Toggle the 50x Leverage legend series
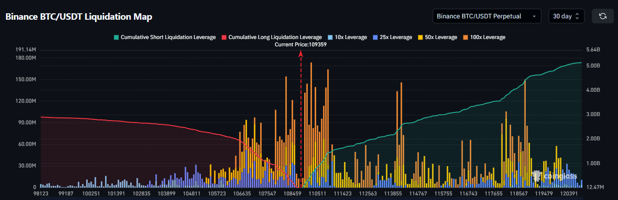Screen dimensions: 618x200 pyautogui.click(x=437, y=37)
